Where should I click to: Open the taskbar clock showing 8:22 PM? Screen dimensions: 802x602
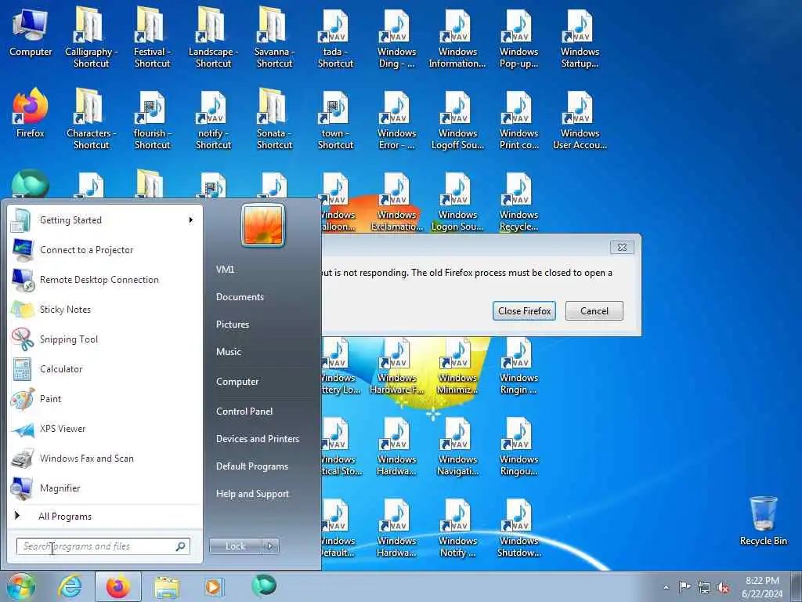pos(762,587)
